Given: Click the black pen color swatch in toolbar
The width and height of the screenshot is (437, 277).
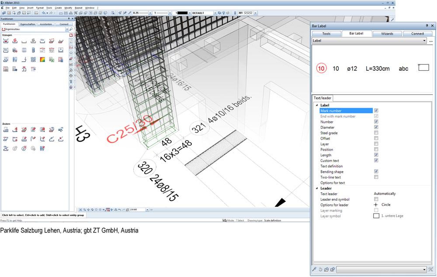Looking at the screenshot, I should pos(183,13).
